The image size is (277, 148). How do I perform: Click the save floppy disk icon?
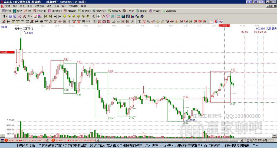(133, 16)
